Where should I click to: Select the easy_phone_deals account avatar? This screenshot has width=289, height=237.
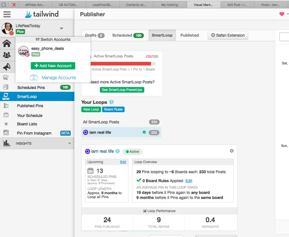24,51
